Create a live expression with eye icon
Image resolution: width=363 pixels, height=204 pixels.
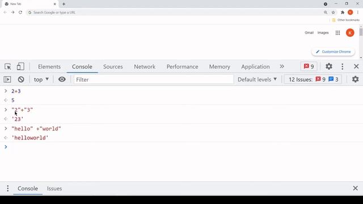pos(62,79)
